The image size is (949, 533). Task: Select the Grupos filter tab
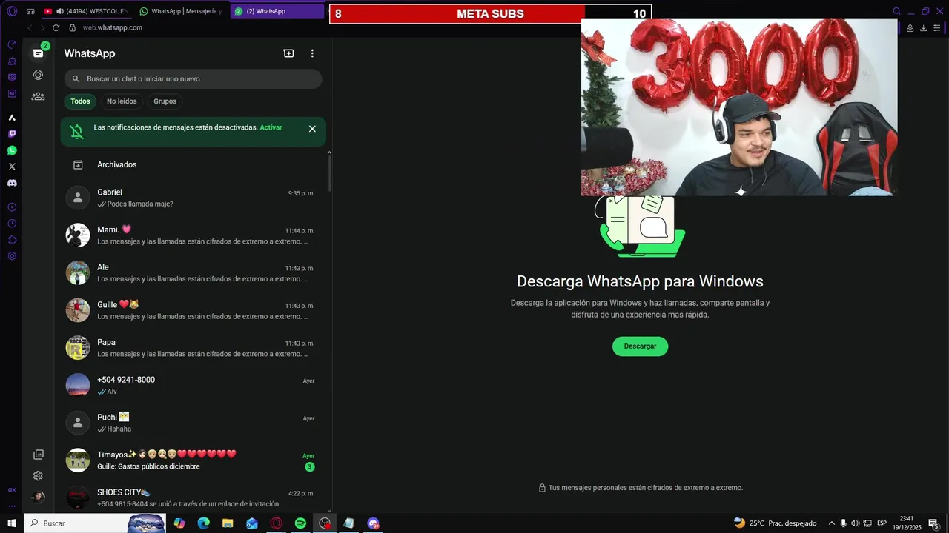[165, 101]
